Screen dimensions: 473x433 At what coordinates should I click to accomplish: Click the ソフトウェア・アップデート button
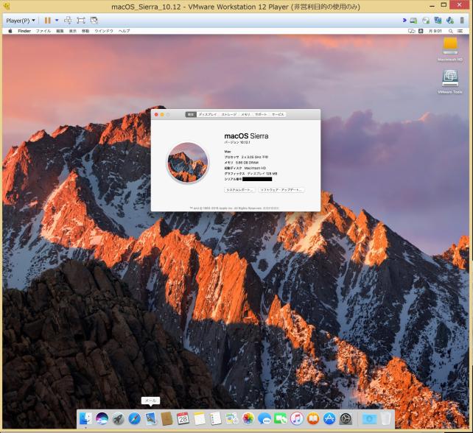[x=281, y=190]
